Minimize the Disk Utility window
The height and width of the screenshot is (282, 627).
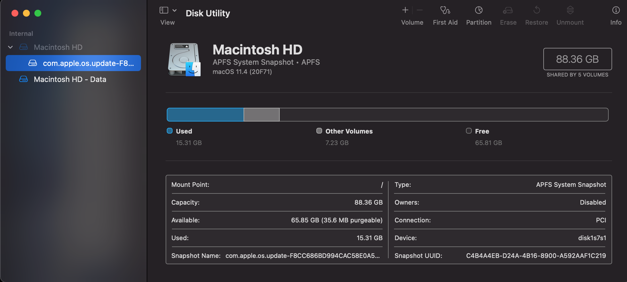26,13
